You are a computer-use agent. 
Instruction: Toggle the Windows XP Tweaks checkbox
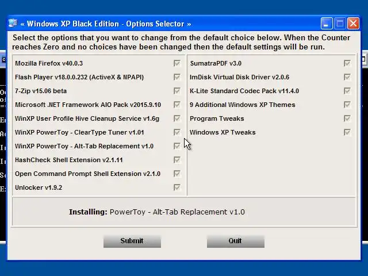(x=347, y=132)
